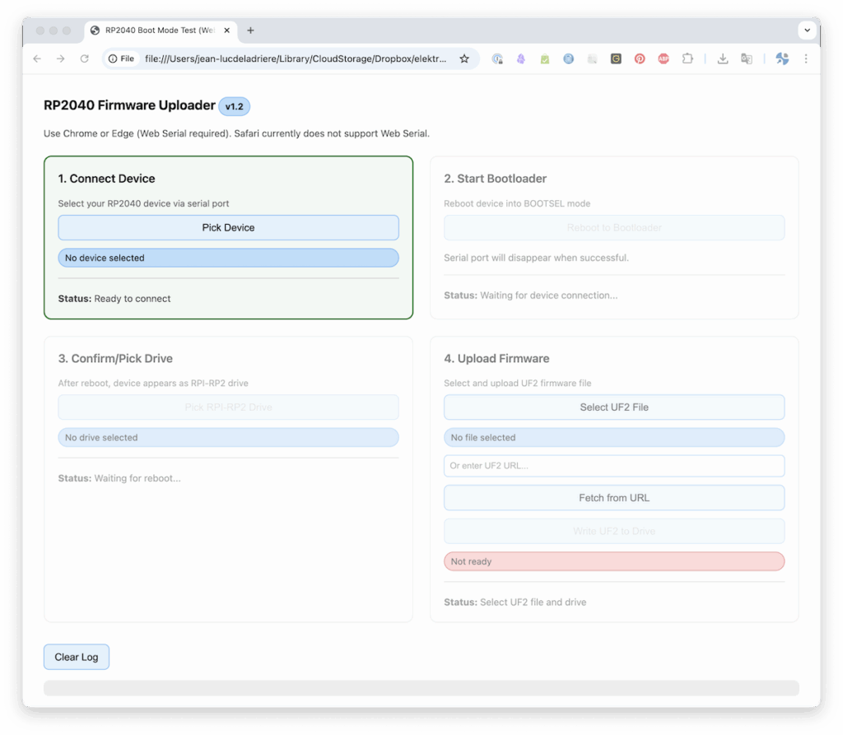Click the Google Translate toolbar icon
This screenshot has height=735, width=843.
click(x=747, y=59)
